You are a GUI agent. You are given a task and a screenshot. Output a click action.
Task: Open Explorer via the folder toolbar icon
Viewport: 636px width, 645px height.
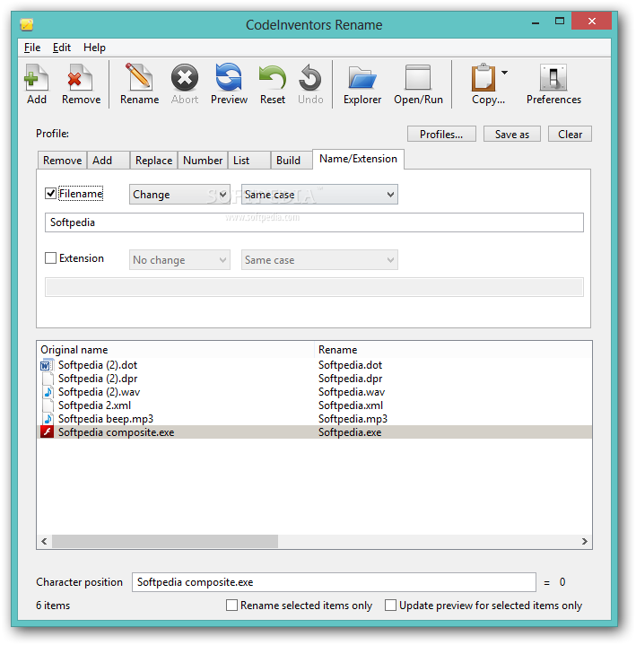pyautogui.click(x=362, y=84)
